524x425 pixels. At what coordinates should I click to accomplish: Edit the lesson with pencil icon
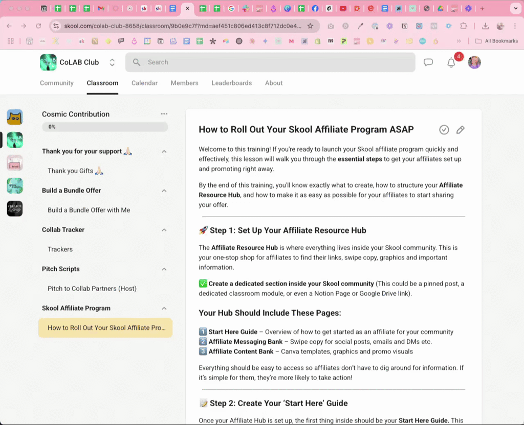coord(460,130)
